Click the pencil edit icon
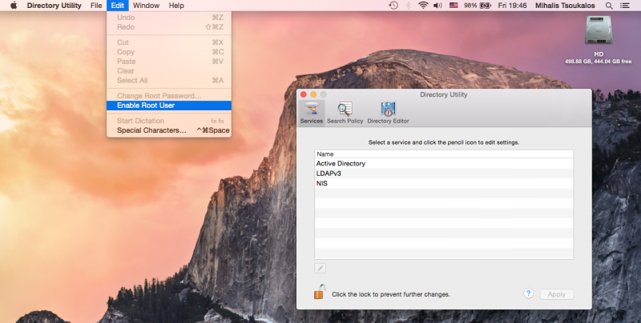641x323 pixels. (x=320, y=269)
